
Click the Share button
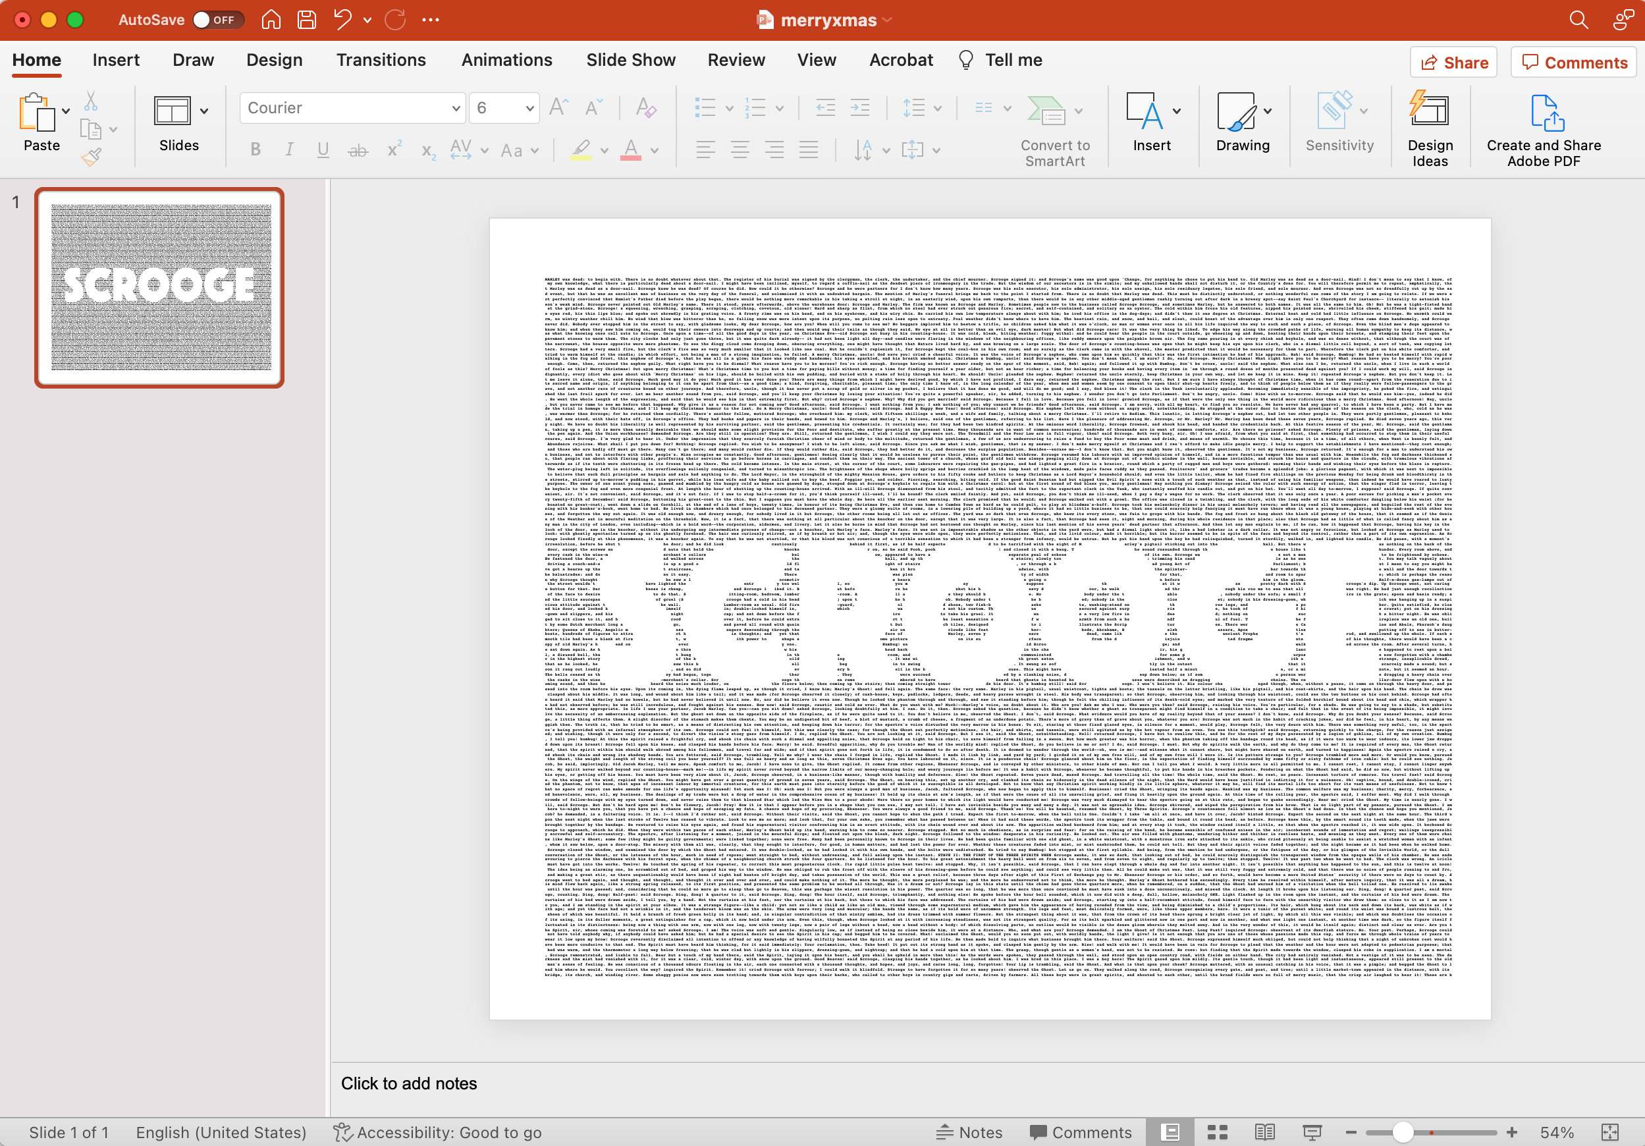1453,63
